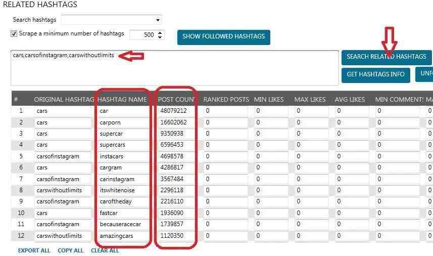Select hashtag name cell 'carinstagram'

pyautogui.click(x=123, y=179)
